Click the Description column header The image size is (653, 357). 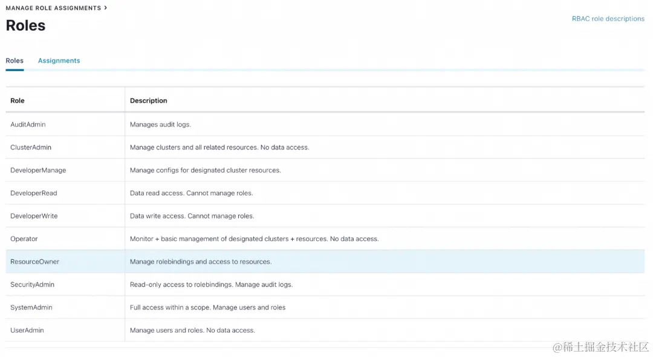tap(148, 101)
